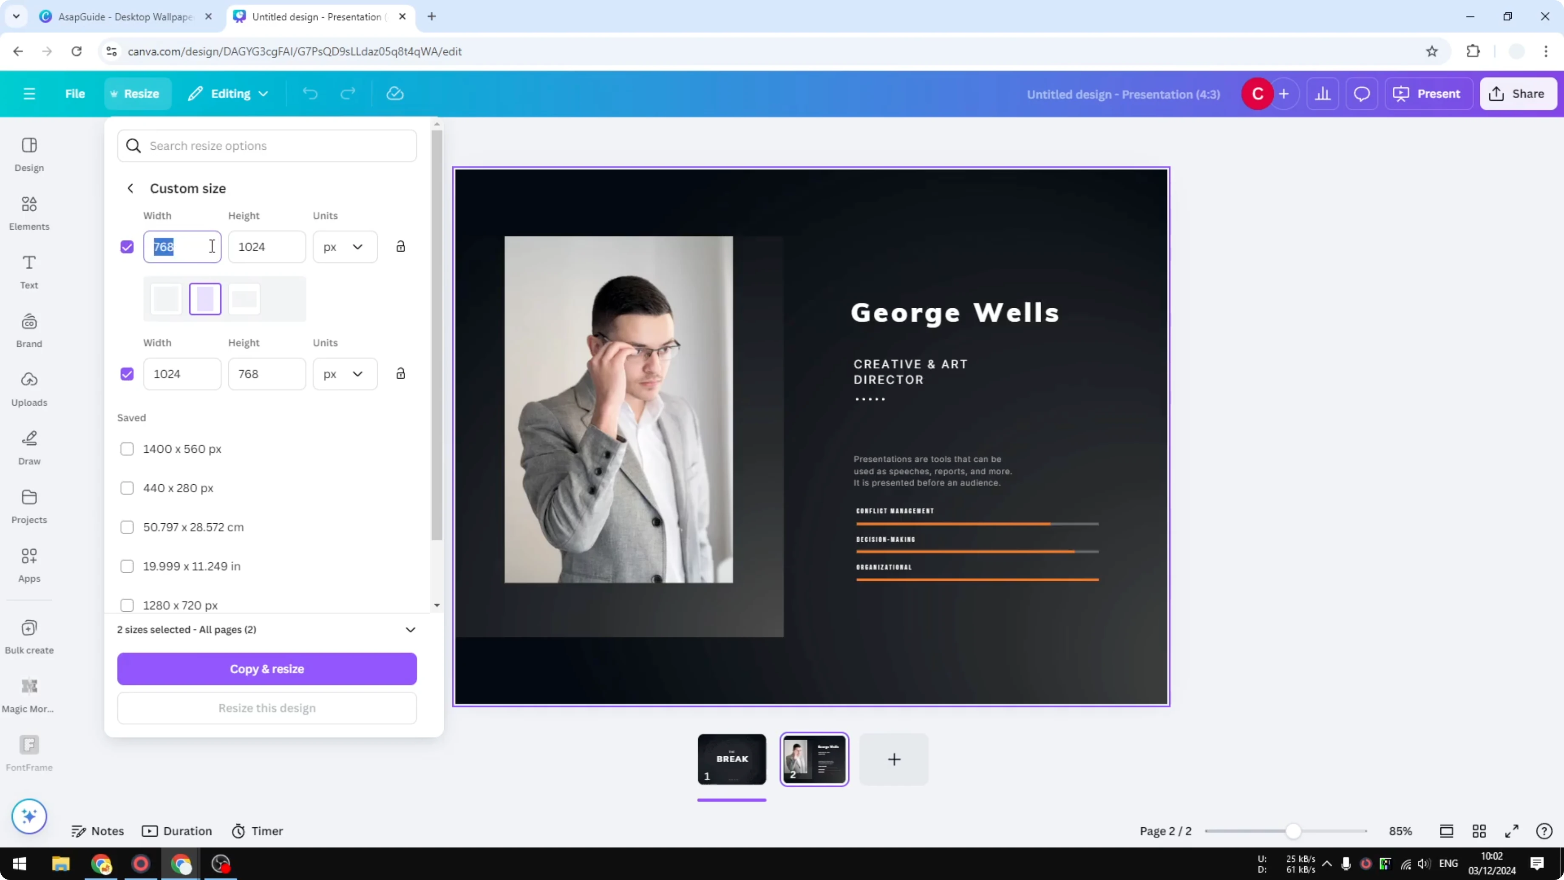Open the File menu
The image size is (1564, 880).
[x=75, y=94]
